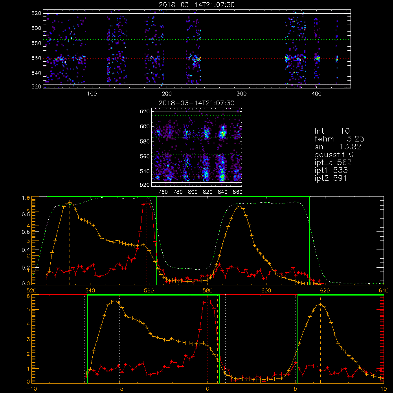
Task: Select the 'ipt_c 562' entry
Action: coord(333,163)
